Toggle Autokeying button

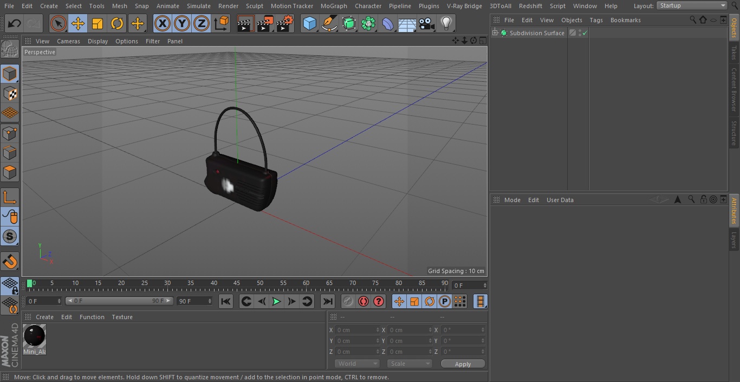coord(363,301)
